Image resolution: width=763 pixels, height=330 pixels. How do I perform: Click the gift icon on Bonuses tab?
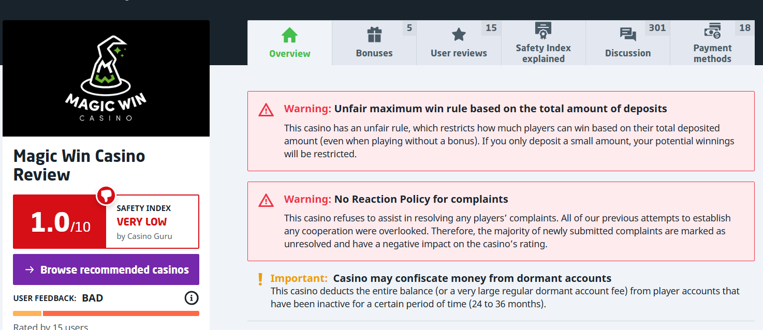pyautogui.click(x=374, y=35)
